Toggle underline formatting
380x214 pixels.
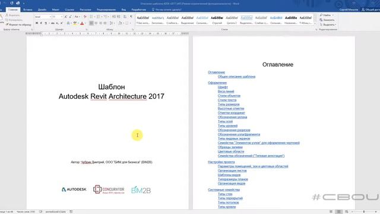[x=46, y=23]
